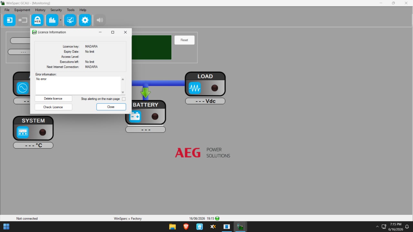
Task: Click the BATTERY value readout below it
Action: 146,130
